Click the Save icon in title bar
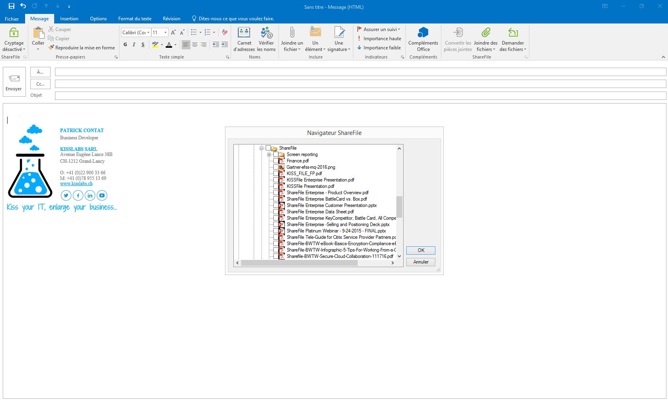This screenshot has height=400, width=668. tap(12, 6)
